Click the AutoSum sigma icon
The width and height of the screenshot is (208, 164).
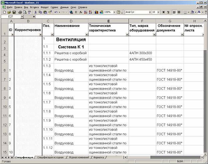[76, 12]
